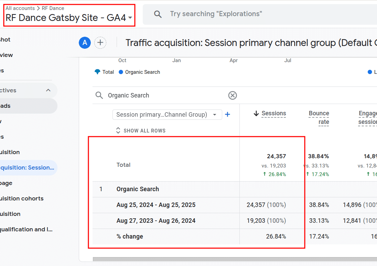This screenshot has width=377, height=266.
Task: Open the RF Dance Gatsby Site property selector
Action: [x=69, y=18]
